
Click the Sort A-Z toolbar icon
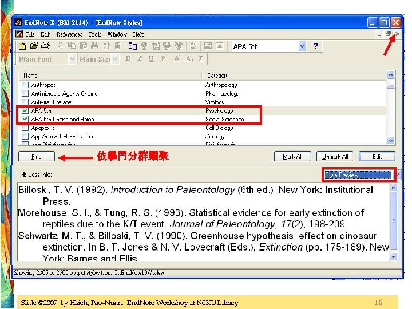(x=106, y=46)
